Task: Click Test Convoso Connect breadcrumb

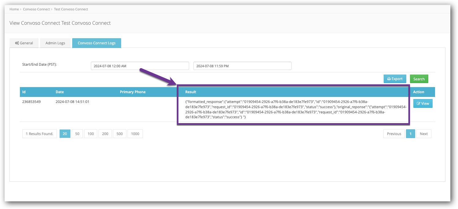Action: (71, 9)
